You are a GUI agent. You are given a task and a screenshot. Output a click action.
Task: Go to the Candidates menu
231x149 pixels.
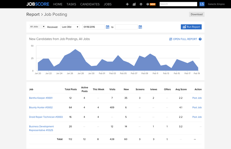(x=90, y=4)
